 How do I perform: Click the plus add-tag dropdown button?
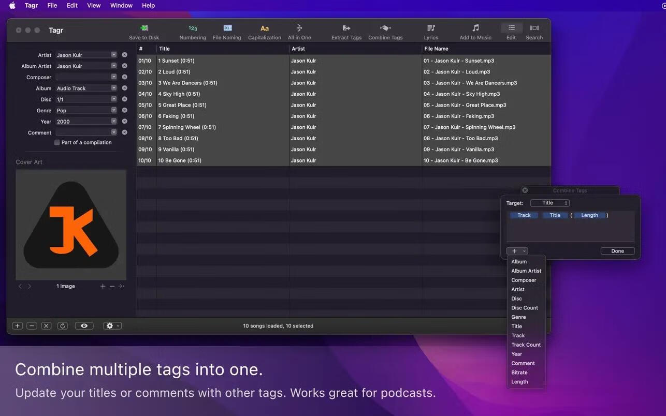[517, 251]
